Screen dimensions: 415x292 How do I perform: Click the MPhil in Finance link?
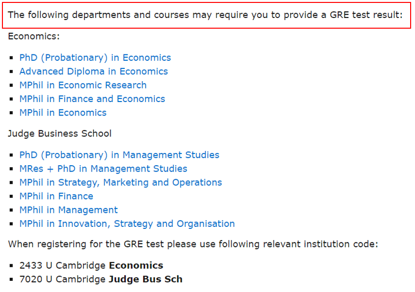(56, 196)
